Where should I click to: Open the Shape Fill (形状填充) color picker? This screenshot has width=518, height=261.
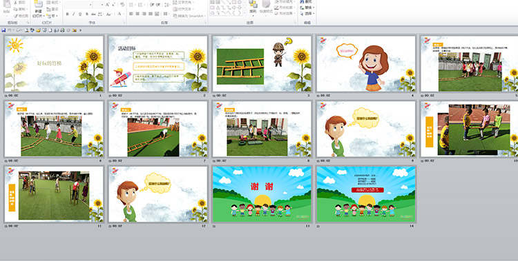pyautogui.click(x=285, y=1)
